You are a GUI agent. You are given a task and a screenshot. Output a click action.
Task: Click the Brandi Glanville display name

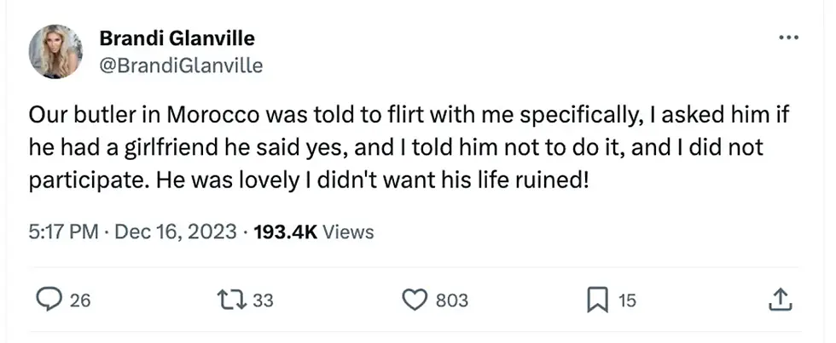pos(177,38)
